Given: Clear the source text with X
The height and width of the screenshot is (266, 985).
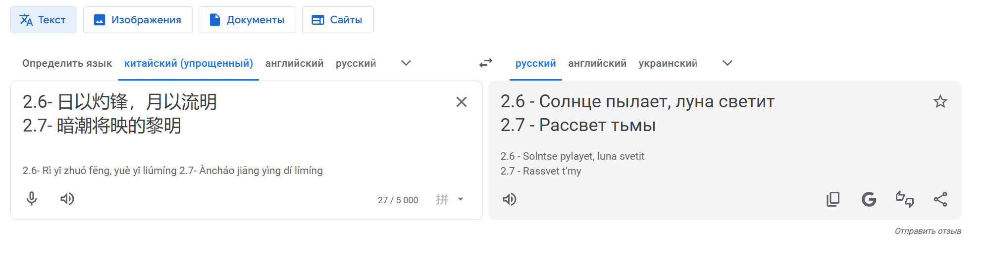Looking at the screenshot, I should [461, 102].
